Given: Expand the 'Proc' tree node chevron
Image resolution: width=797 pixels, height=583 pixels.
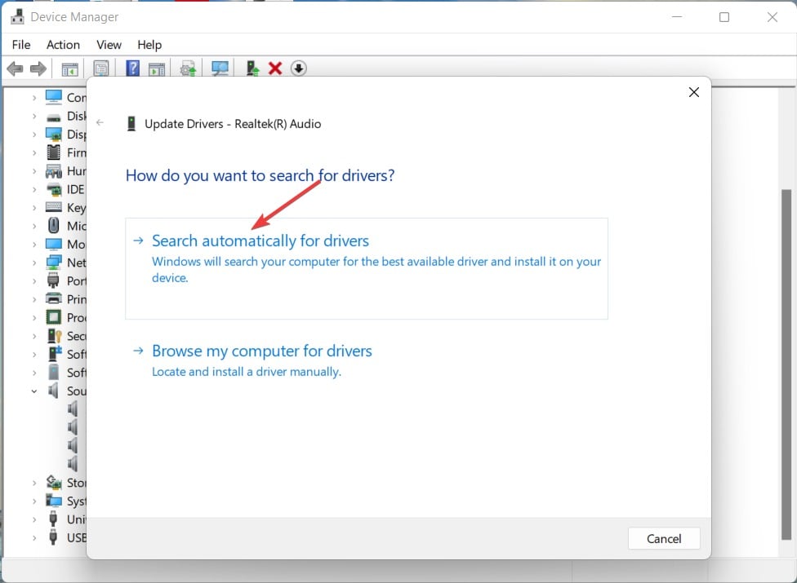Looking at the screenshot, I should coord(34,318).
